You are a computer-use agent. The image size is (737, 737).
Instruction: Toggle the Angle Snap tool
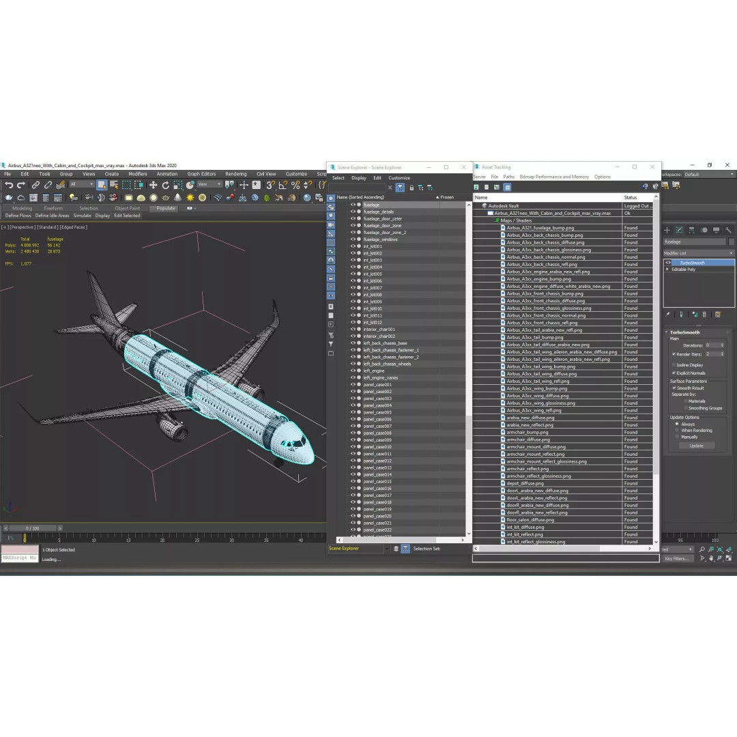click(x=283, y=185)
